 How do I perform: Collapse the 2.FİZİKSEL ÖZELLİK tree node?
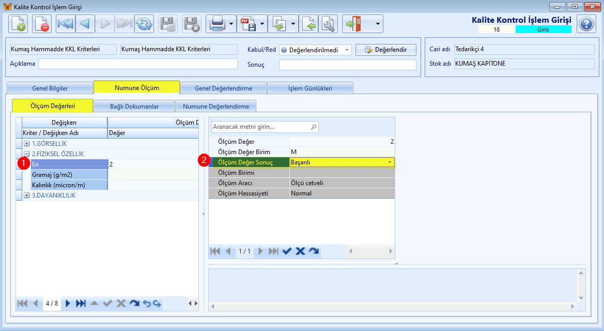pos(26,154)
